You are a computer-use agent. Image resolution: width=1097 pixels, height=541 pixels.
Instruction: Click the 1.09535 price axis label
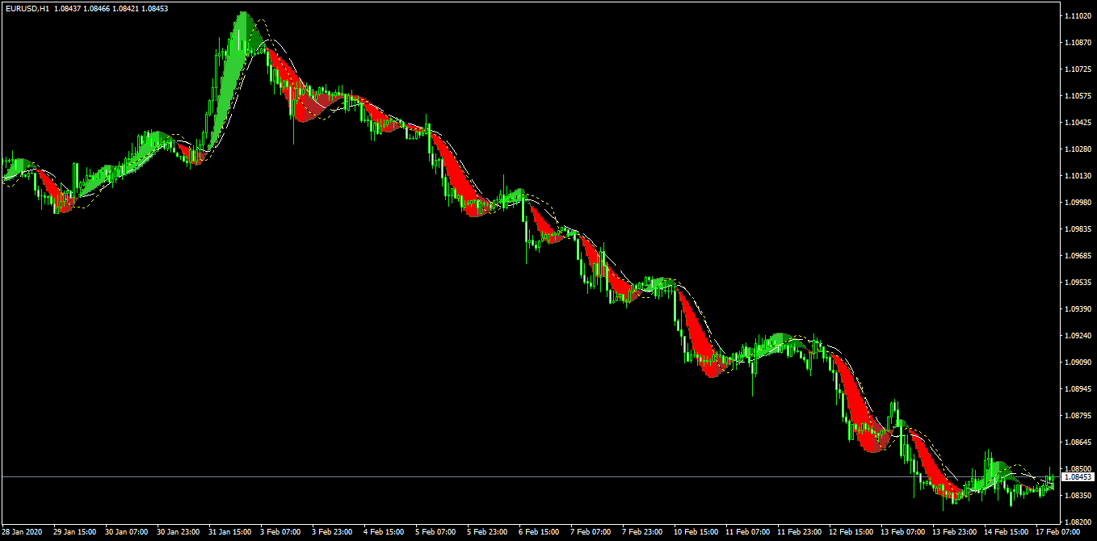click(x=1079, y=283)
